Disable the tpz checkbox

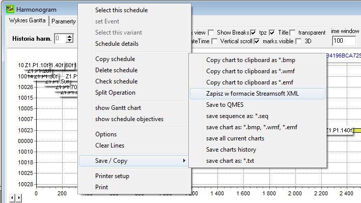point(253,33)
